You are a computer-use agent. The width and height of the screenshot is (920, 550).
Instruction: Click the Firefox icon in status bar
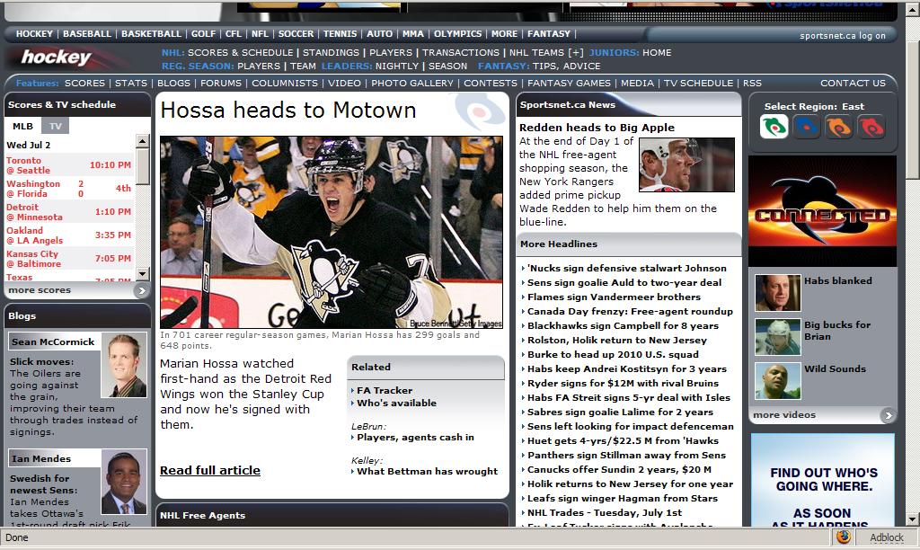(x=844, y=537)
